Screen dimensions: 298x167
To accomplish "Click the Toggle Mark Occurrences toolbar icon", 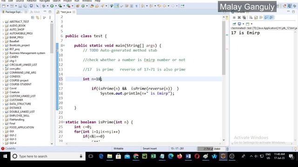I will coord(117,6).
